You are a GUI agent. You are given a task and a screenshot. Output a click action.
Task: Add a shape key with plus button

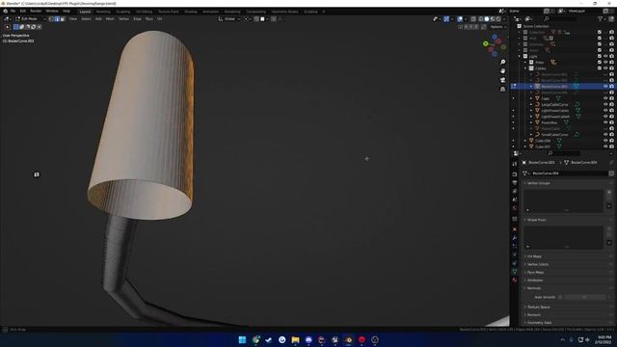click(x=609, y=229)
